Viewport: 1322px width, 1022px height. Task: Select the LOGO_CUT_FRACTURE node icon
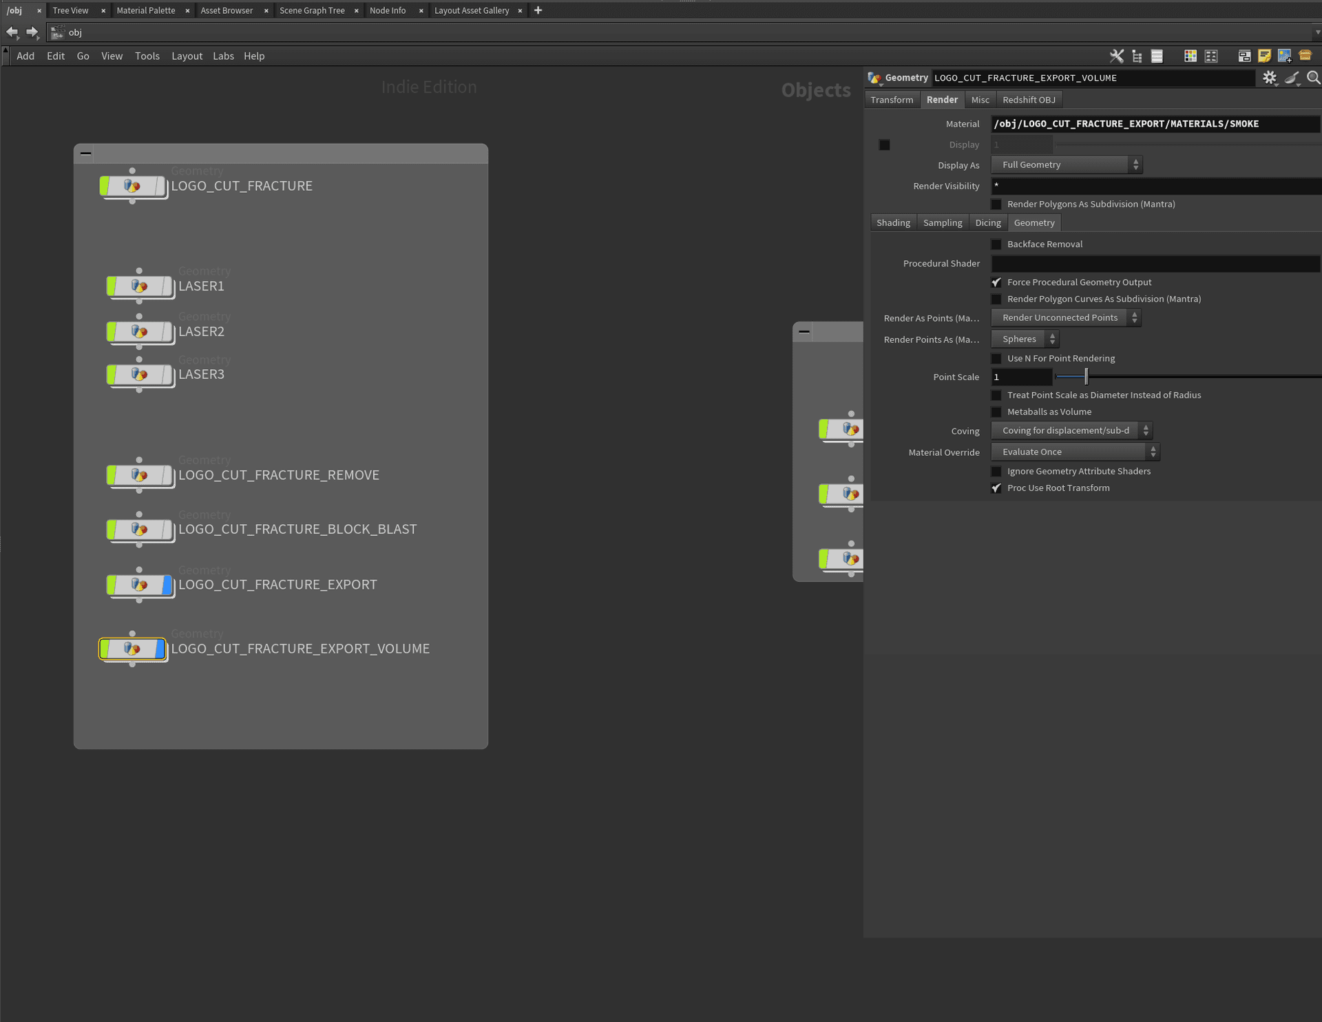[132, 186]
